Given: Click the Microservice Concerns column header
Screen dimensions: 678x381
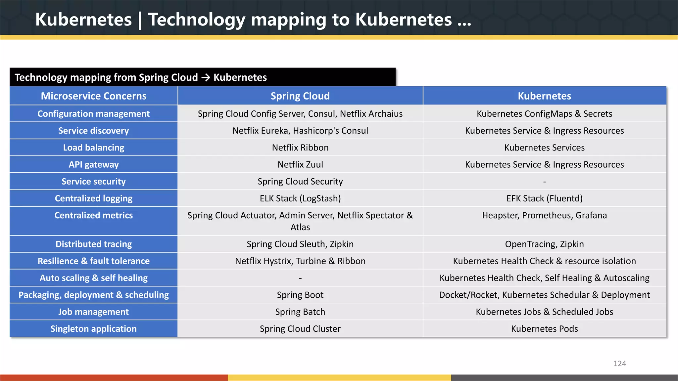Looking at the screenshot, I should (94, 96).
